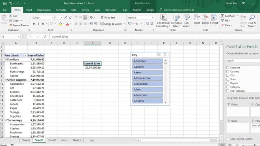Open the Row Labels filter dropdown
The image size is (260, 146).
26,55
